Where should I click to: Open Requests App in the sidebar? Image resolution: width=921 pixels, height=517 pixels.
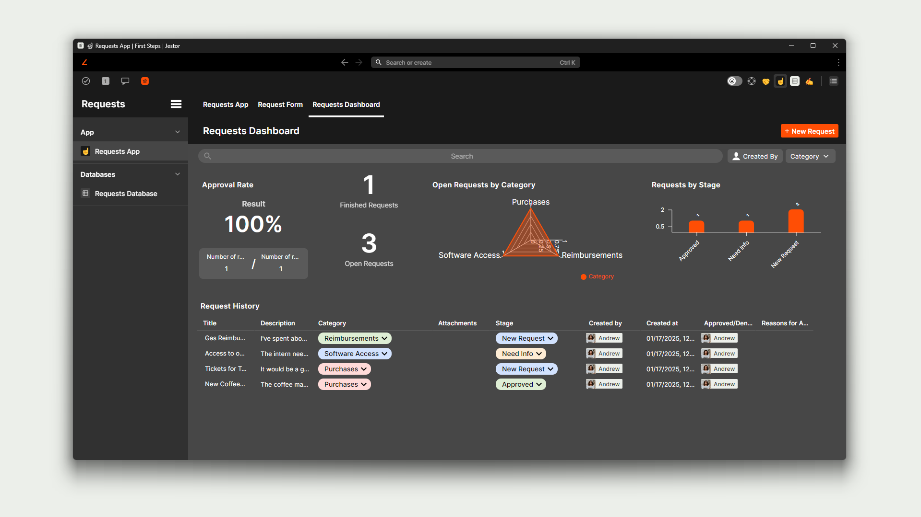(131, 151)
